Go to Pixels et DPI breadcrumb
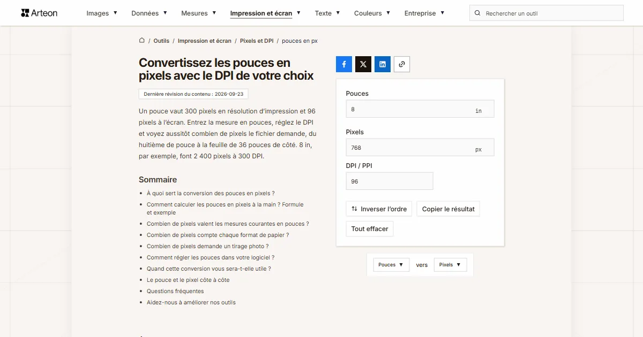The image size is (643, 337). pos(257,41)
